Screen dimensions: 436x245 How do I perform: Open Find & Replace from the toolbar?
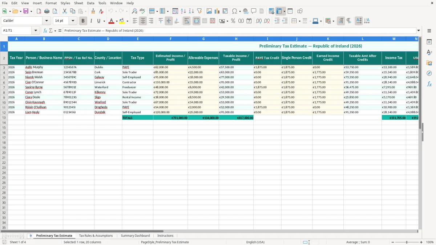point(134,11)
